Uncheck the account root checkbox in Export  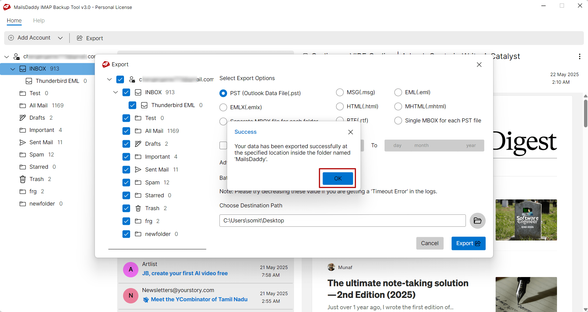(x=120, y=79)
